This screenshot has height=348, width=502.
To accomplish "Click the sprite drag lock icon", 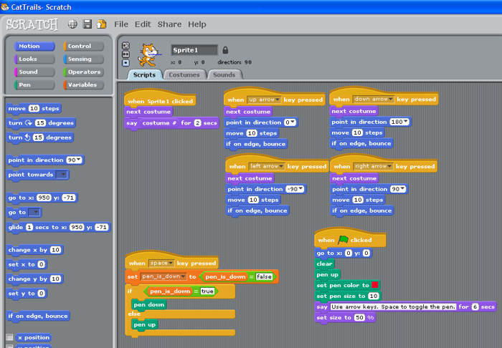I will [225, 50].
